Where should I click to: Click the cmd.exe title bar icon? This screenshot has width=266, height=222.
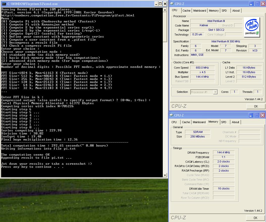[x=4, y=4]
